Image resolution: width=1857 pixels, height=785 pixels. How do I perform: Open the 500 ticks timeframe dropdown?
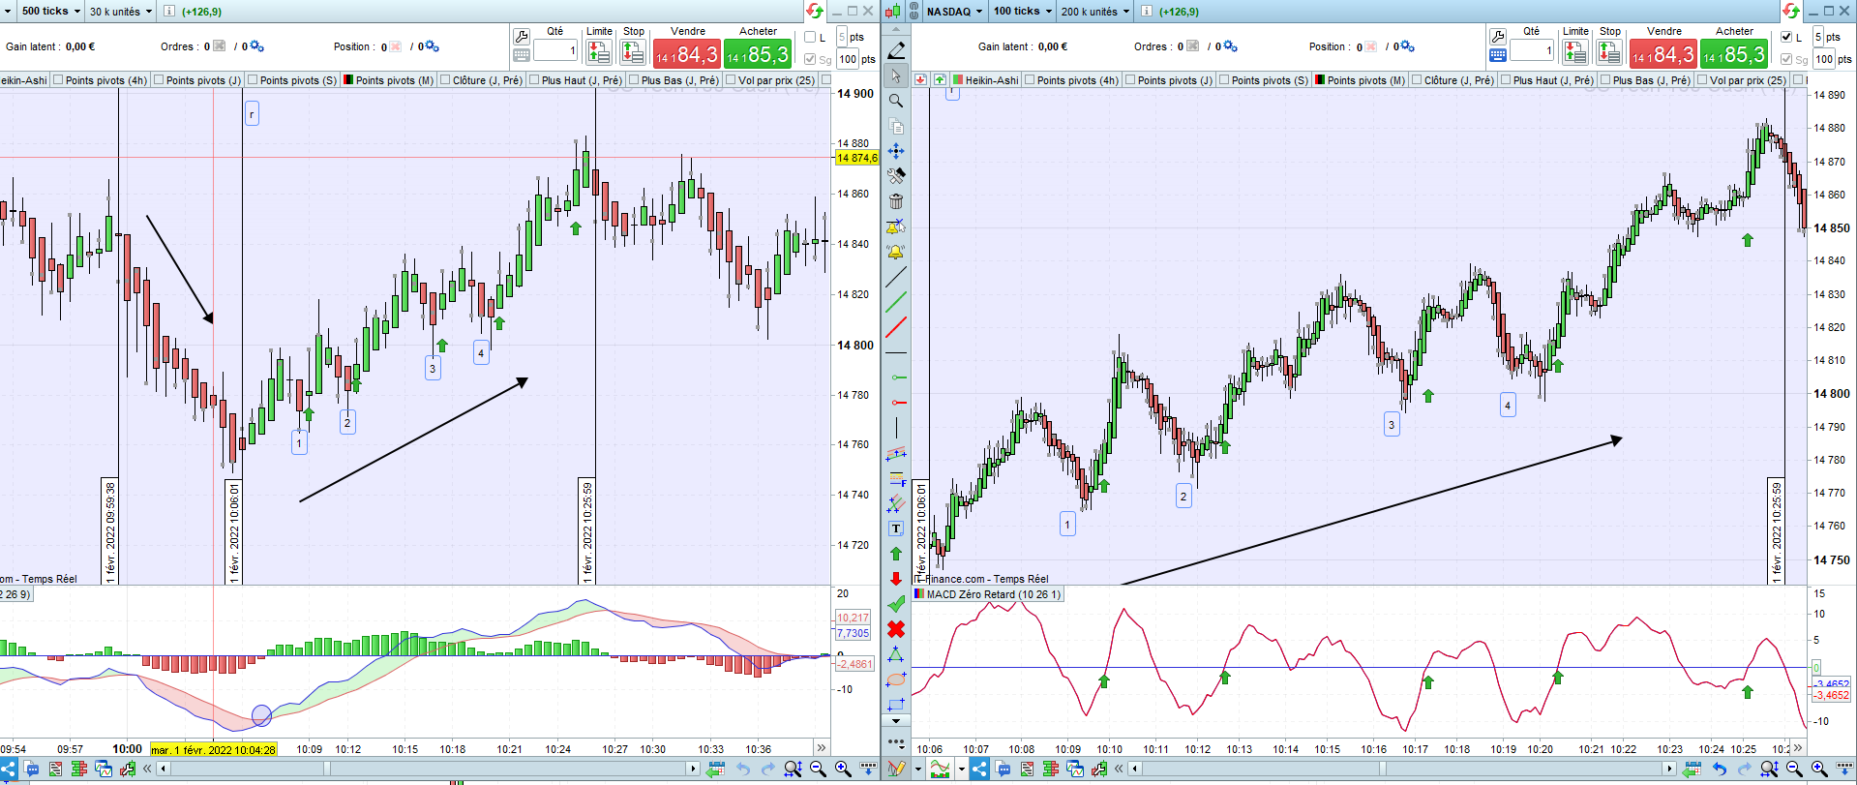50,11
